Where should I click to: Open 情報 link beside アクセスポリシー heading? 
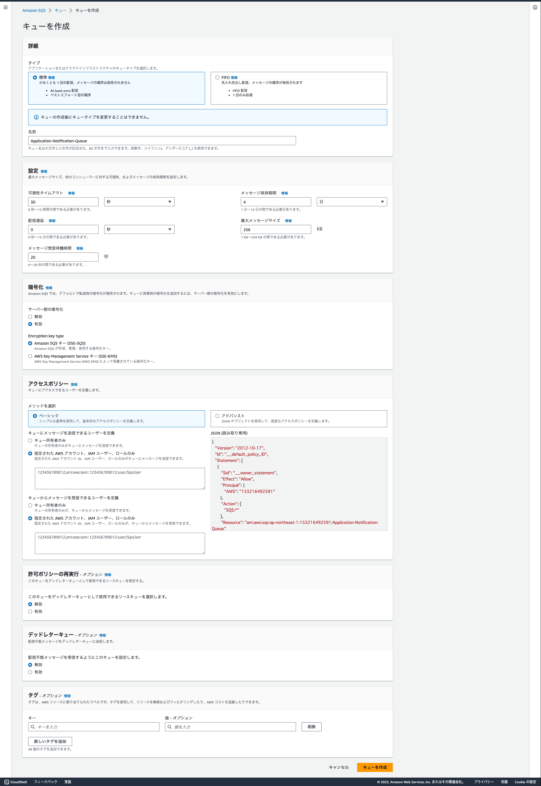tap(74, 385)
